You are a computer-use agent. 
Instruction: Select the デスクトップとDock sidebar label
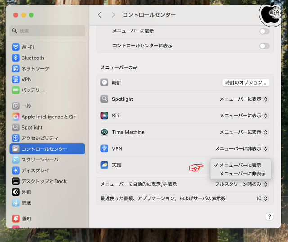[44, 181]
